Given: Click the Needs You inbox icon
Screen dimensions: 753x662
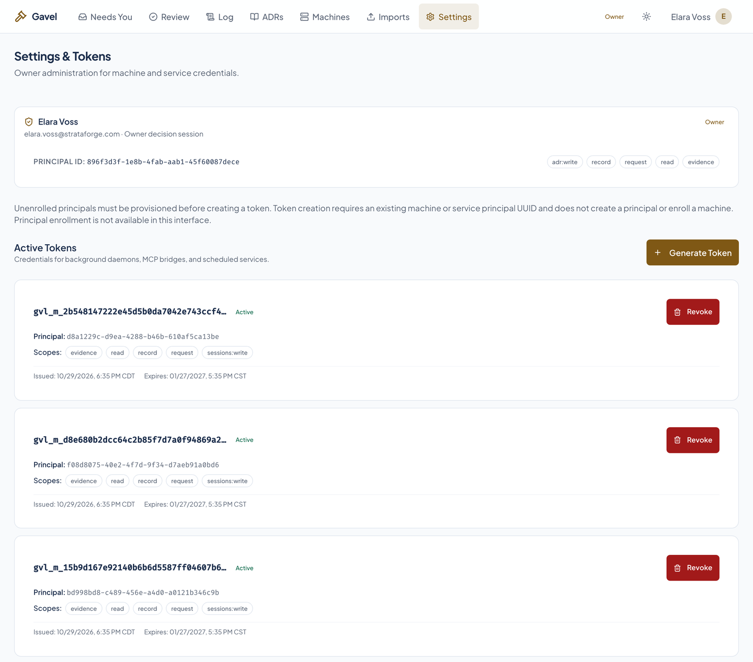Looking at the screenshot, I should (x=83, y=17).
